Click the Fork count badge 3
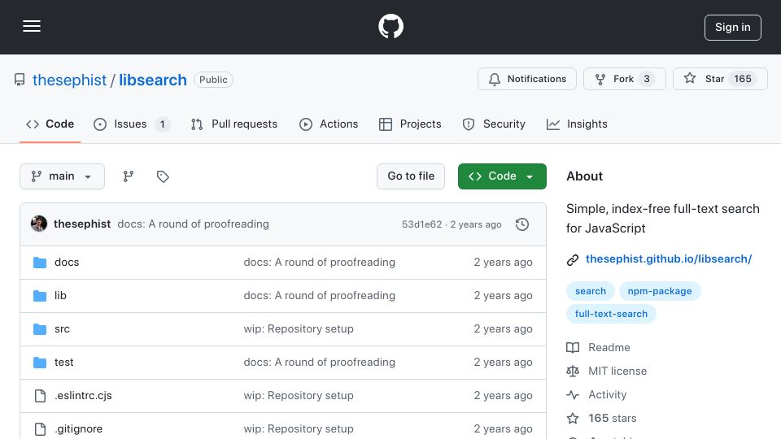 click(647, 79)
